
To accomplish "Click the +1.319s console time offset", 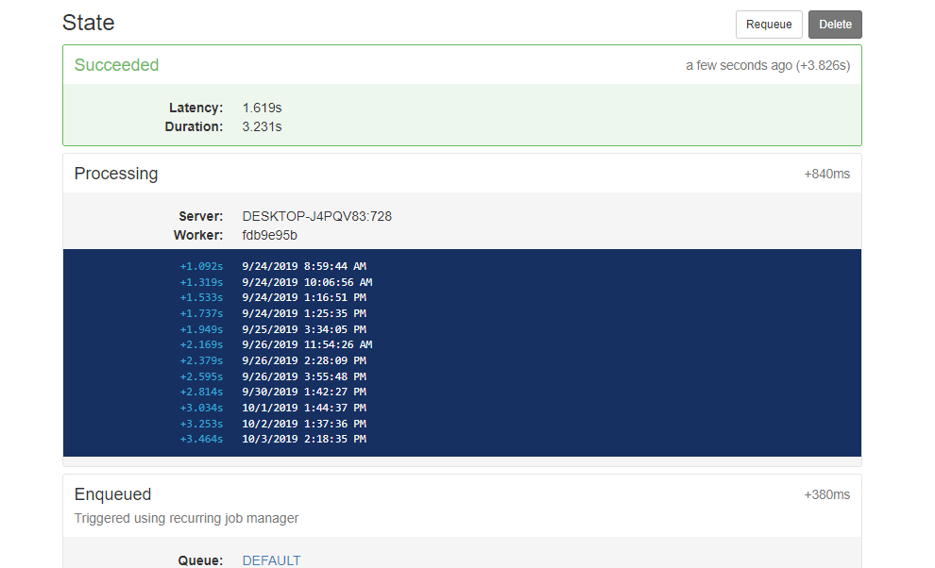I will (x=201, y=282).
